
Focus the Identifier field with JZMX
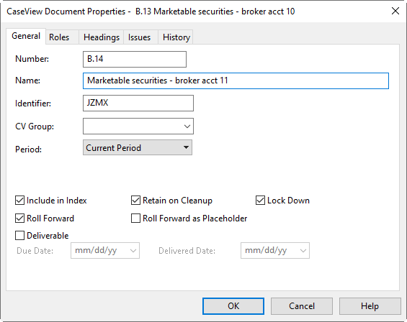point(138,103)
